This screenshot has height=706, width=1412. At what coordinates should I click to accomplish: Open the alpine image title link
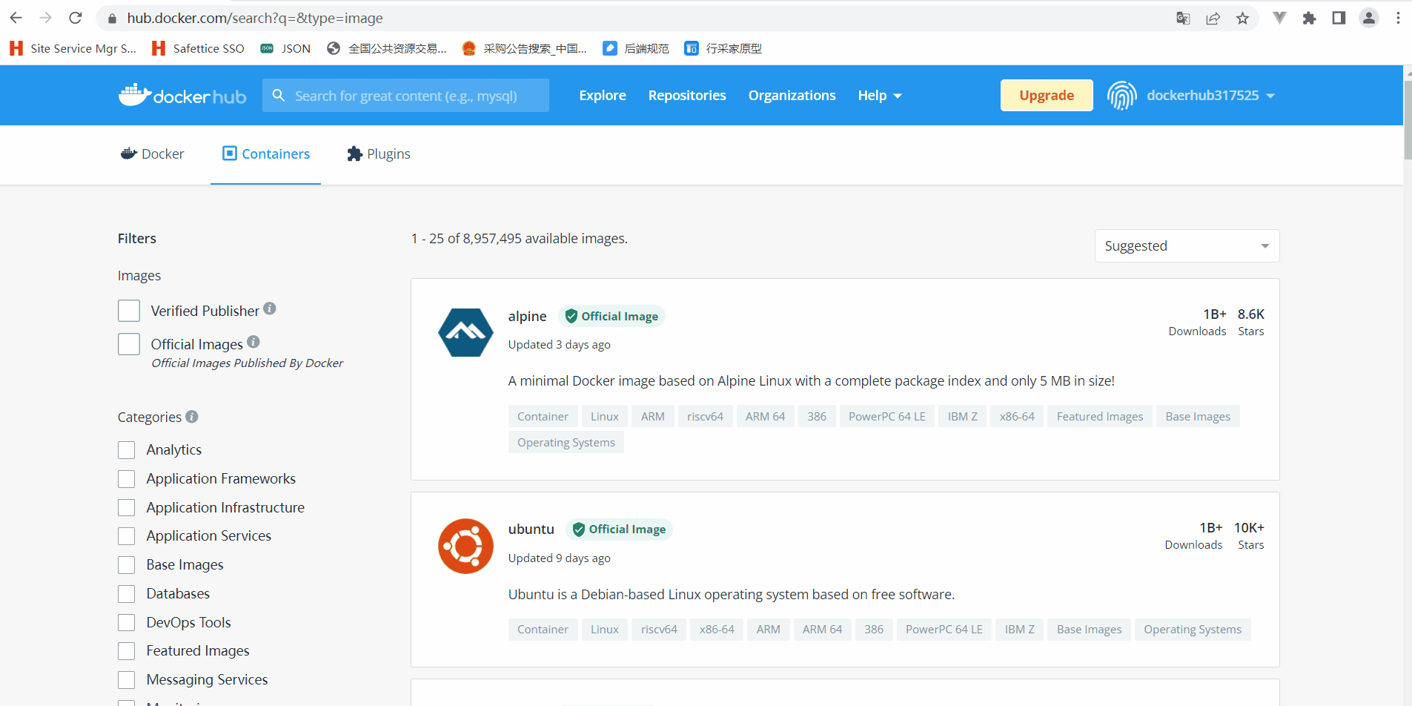tap(527, 317)
